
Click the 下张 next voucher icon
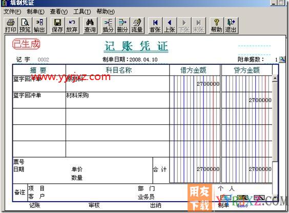tap(184, 26)
